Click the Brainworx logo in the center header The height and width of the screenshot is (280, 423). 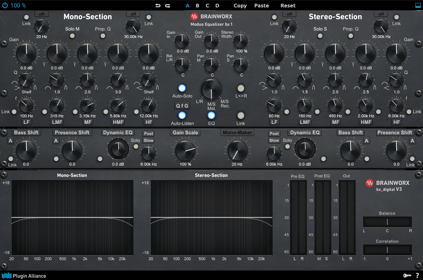point(211,17)
